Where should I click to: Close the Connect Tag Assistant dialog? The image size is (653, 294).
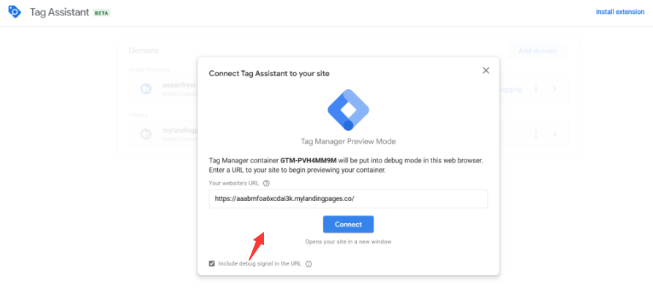click(x=486, y=70)
